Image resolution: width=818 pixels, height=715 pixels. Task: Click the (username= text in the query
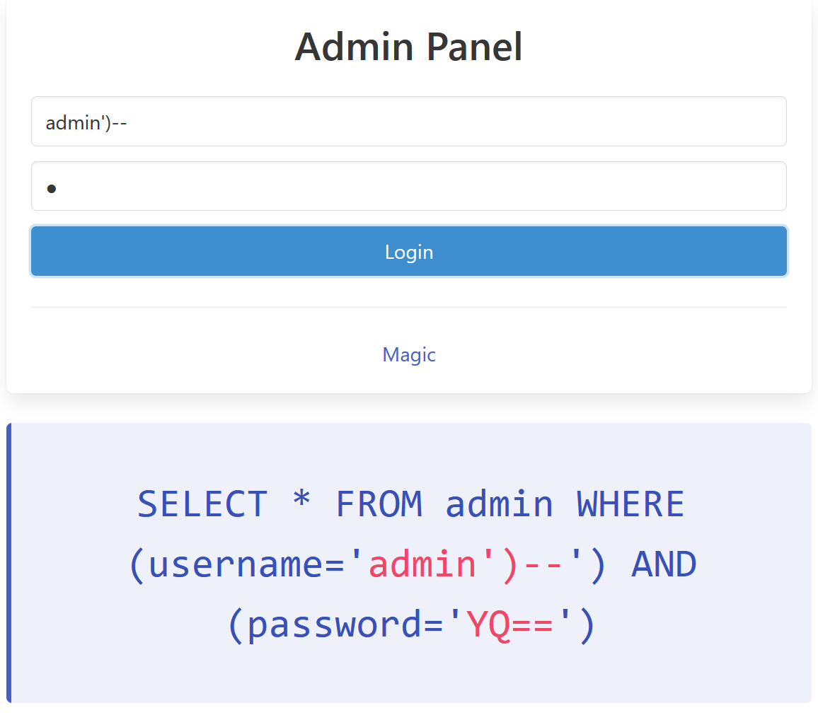click(x=246, y=565)
